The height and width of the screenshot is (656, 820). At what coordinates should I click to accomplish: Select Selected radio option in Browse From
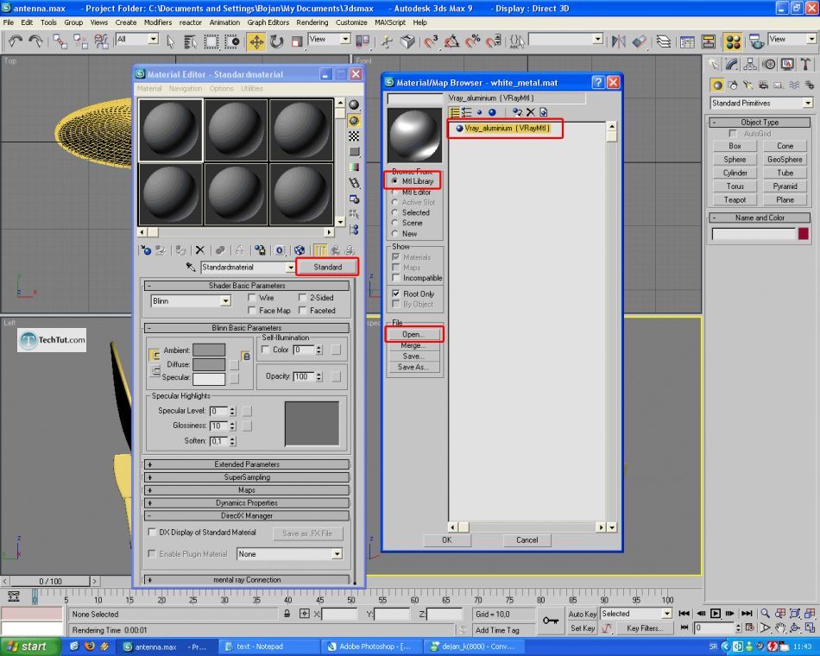click(394, 212)
